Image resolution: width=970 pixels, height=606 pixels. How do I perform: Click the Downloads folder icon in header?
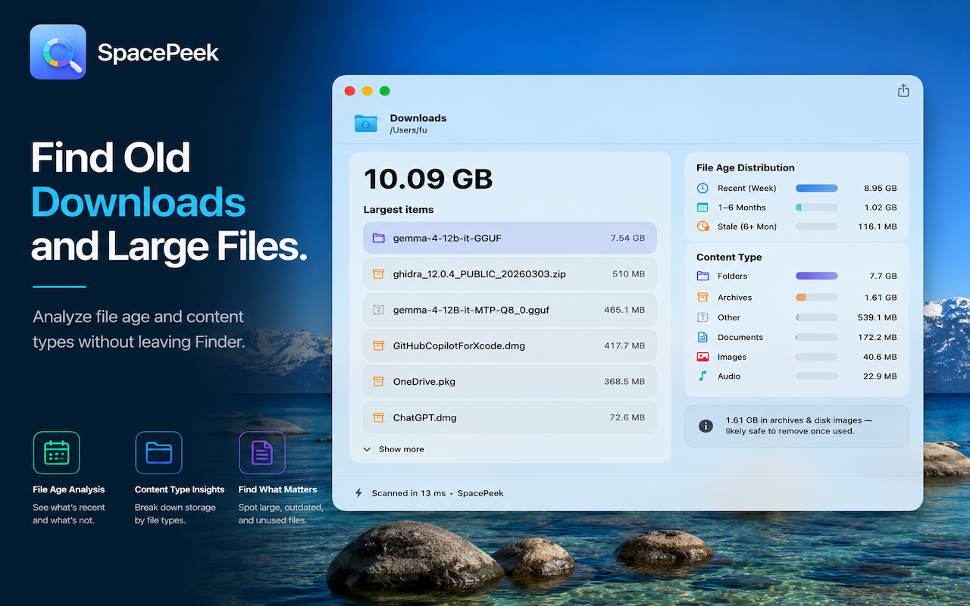366,123
